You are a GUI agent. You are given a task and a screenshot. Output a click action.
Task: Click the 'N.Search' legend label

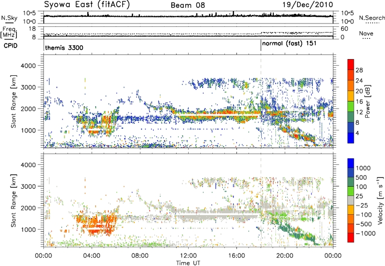[x=372, y=18]
